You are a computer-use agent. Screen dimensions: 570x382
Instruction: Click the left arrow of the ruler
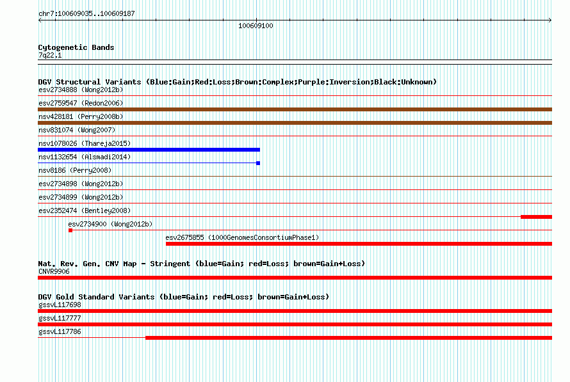40,20
